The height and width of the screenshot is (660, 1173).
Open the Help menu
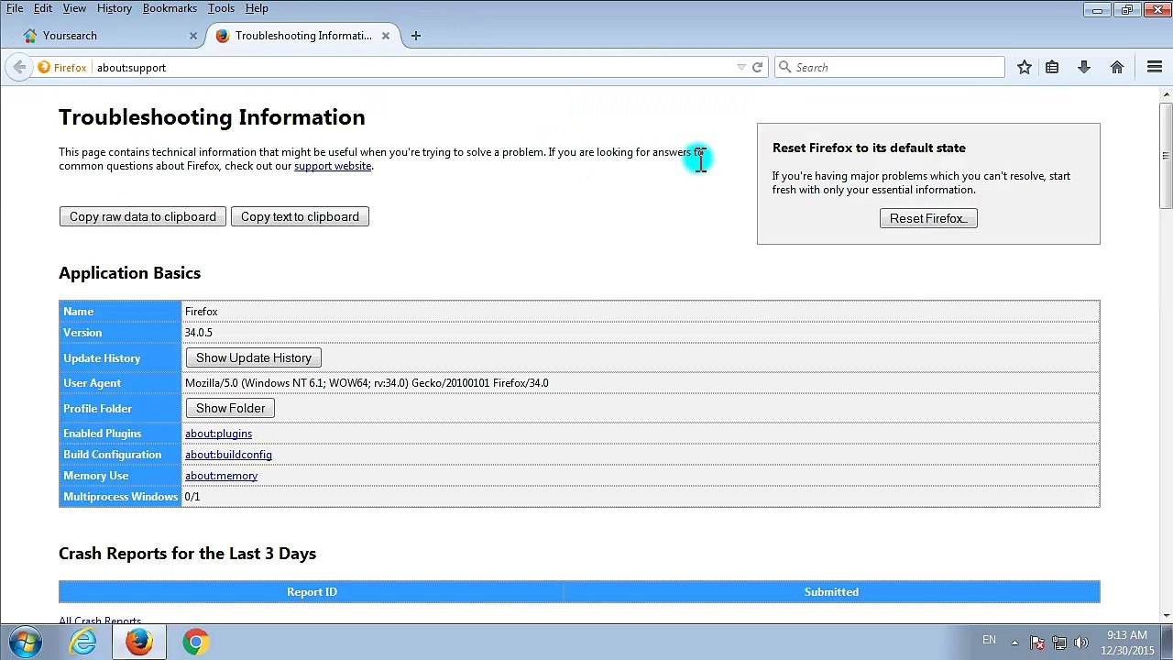click(257, 8)
